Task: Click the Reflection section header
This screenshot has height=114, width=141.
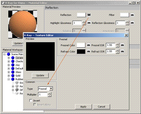Action: (92, 8)
